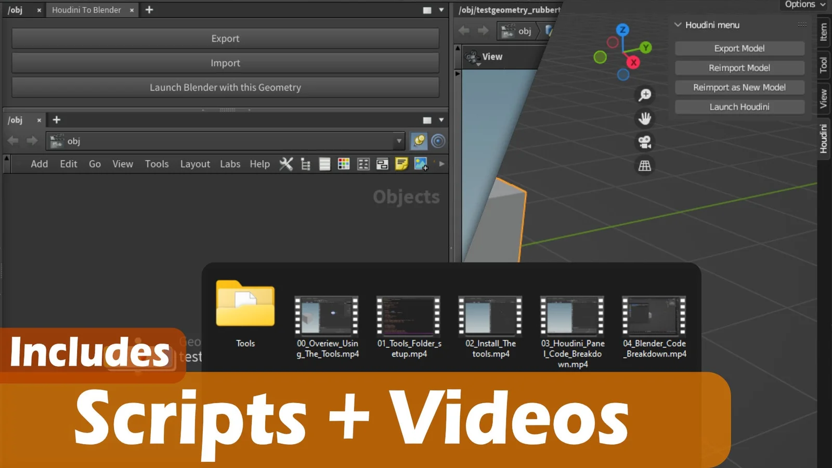The width and height of the screenshot is (832, 468).
Task: Open the 02_Install_The_tools.mp4 video thumbnail
Action: pos(489,316)
